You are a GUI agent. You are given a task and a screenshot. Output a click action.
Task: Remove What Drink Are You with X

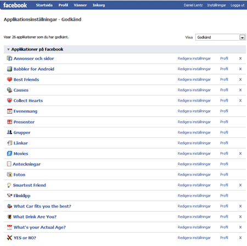(x=240, y=217)
